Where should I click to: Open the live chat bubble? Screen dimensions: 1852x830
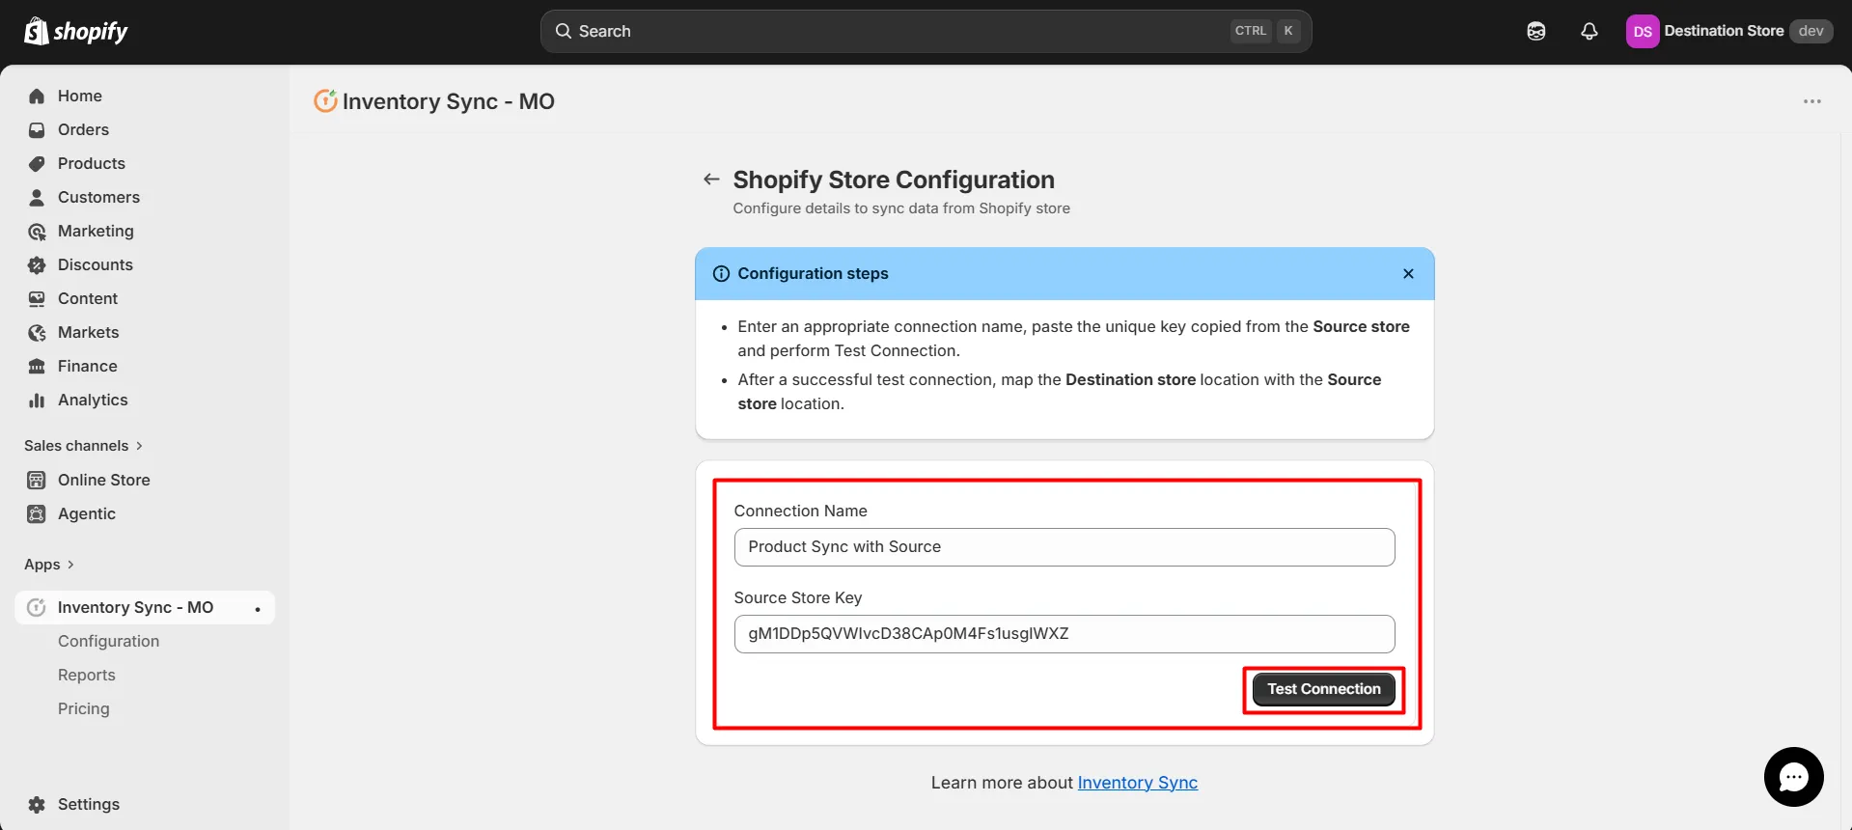tap(1793, 777)
